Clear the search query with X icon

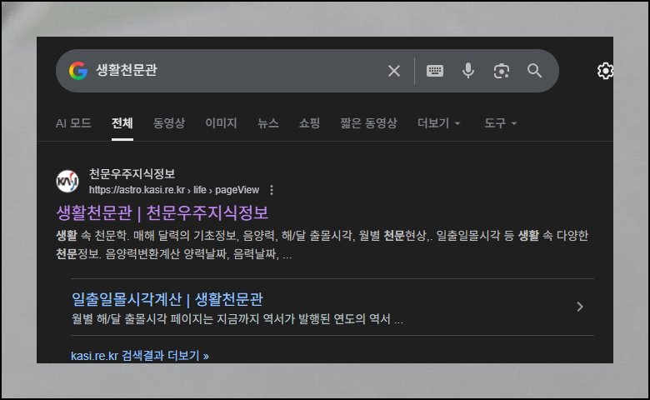tap(394, 71)
